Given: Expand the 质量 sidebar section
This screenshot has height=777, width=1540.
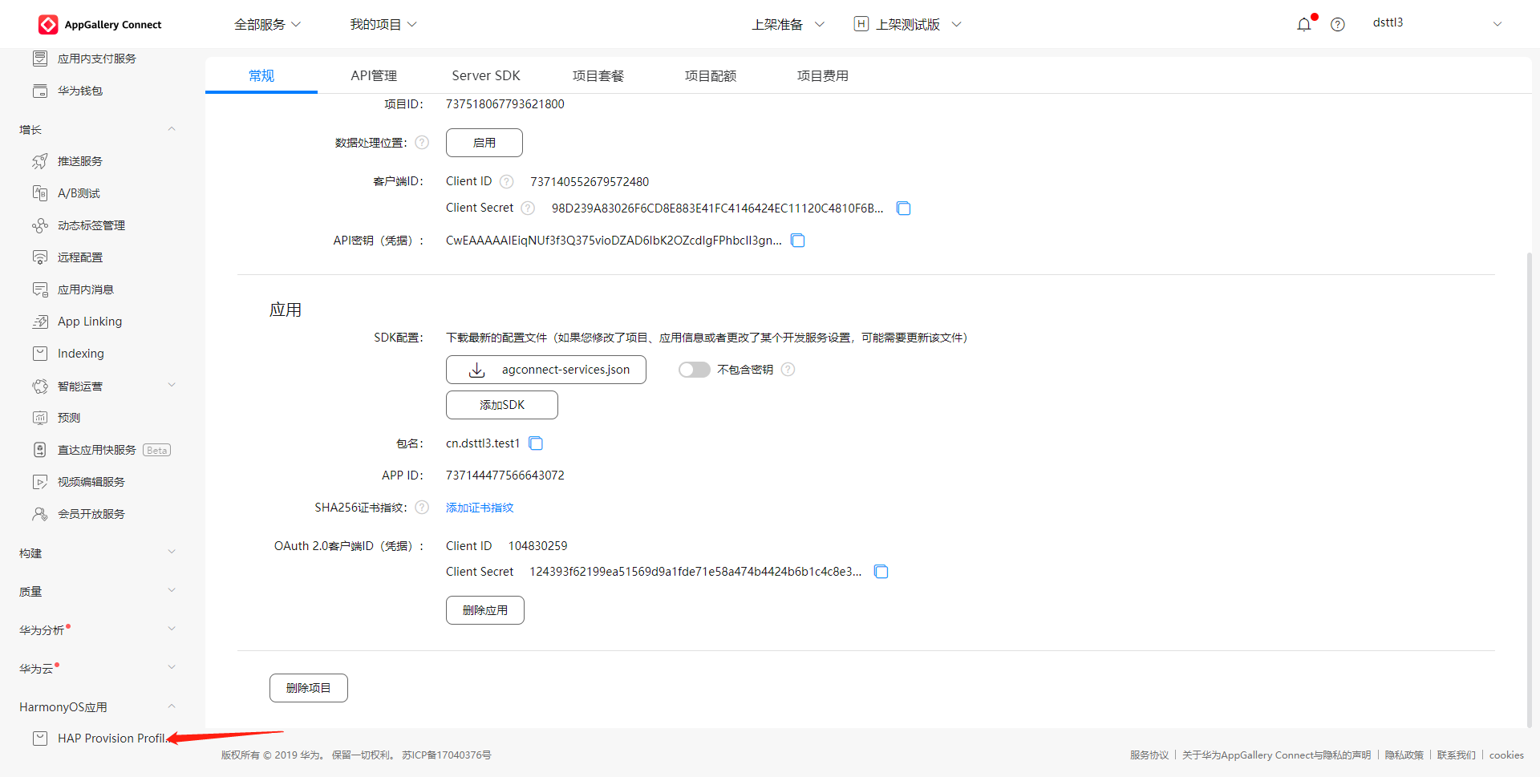Looking at the screenshot, I should (172, 591).
